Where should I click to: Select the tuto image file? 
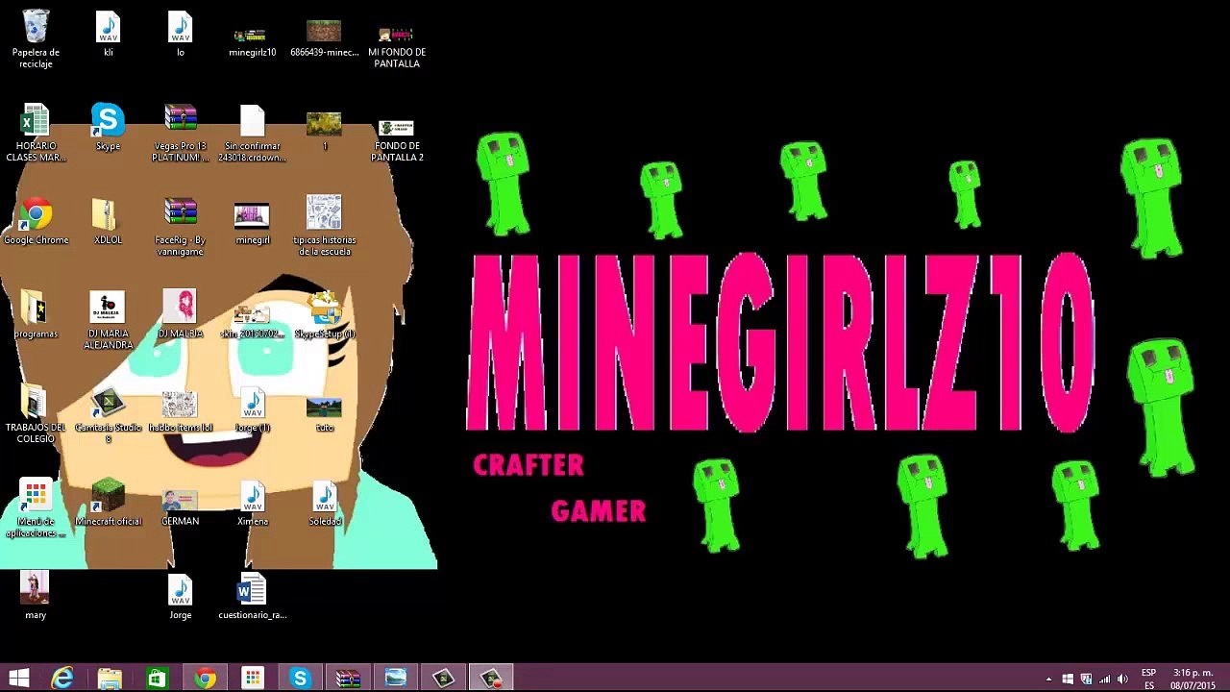324,414
